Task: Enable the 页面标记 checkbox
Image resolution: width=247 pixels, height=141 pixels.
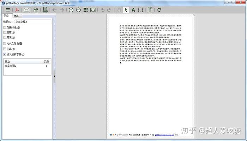Action: tap(5, 27)
